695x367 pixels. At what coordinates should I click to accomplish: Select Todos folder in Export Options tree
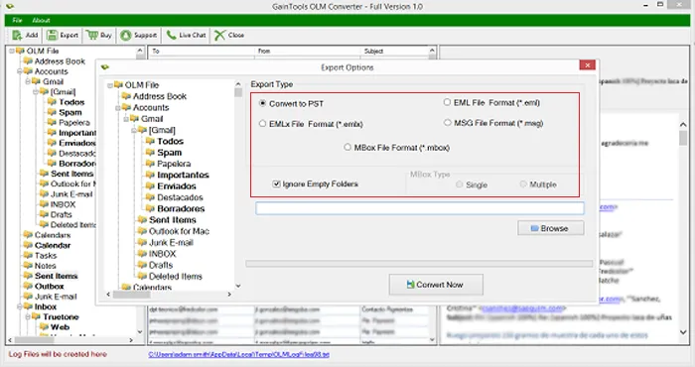(x=170, y=141)
